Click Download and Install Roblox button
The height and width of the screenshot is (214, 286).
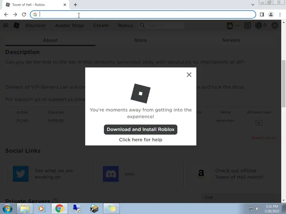point(140,130)
